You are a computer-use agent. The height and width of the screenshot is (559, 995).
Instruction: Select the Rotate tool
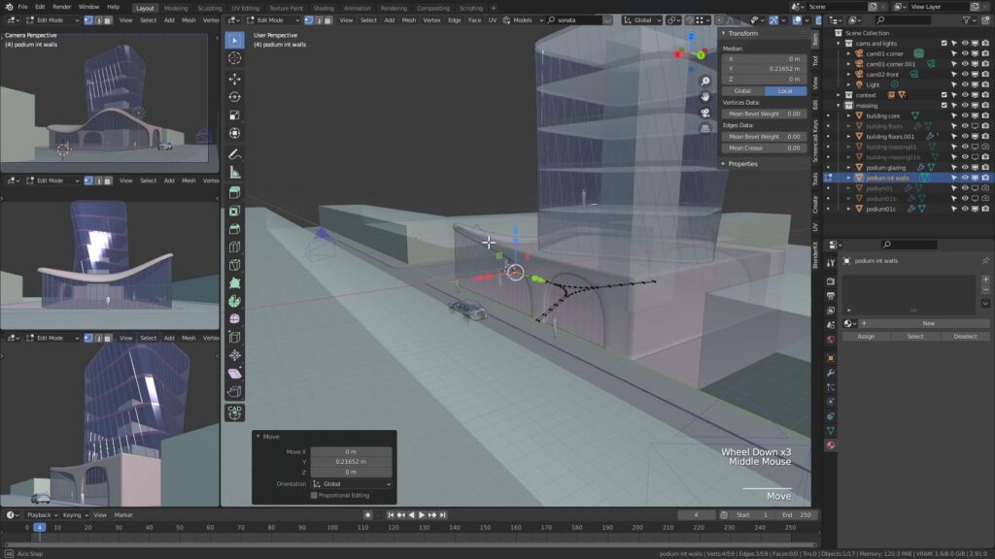(235, 97)
